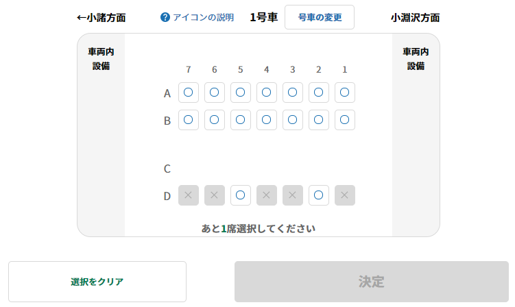Click unavailable seat 1D
The height and width of the screenshot is (307, 515).
pyautogui.click(x=344, y=195)
